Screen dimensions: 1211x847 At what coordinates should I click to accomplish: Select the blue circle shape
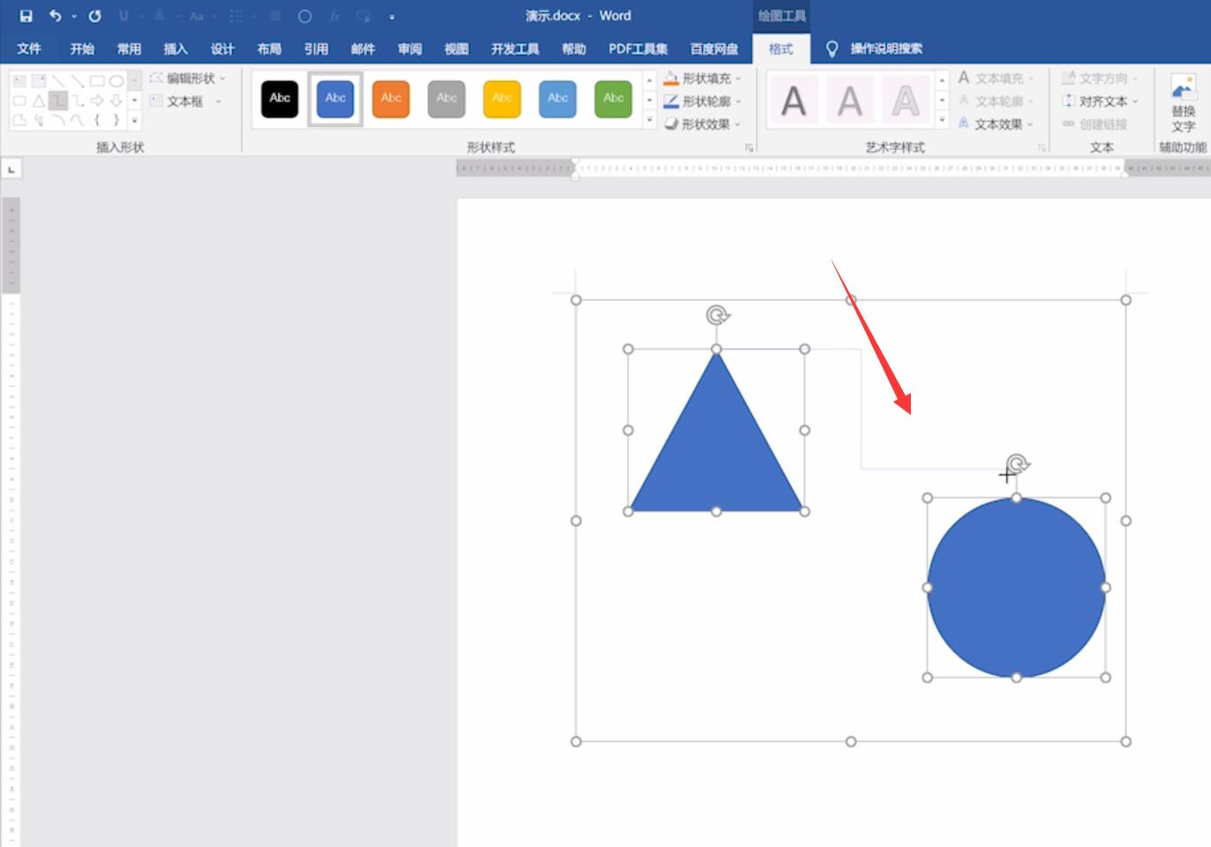coord(1016,587)
